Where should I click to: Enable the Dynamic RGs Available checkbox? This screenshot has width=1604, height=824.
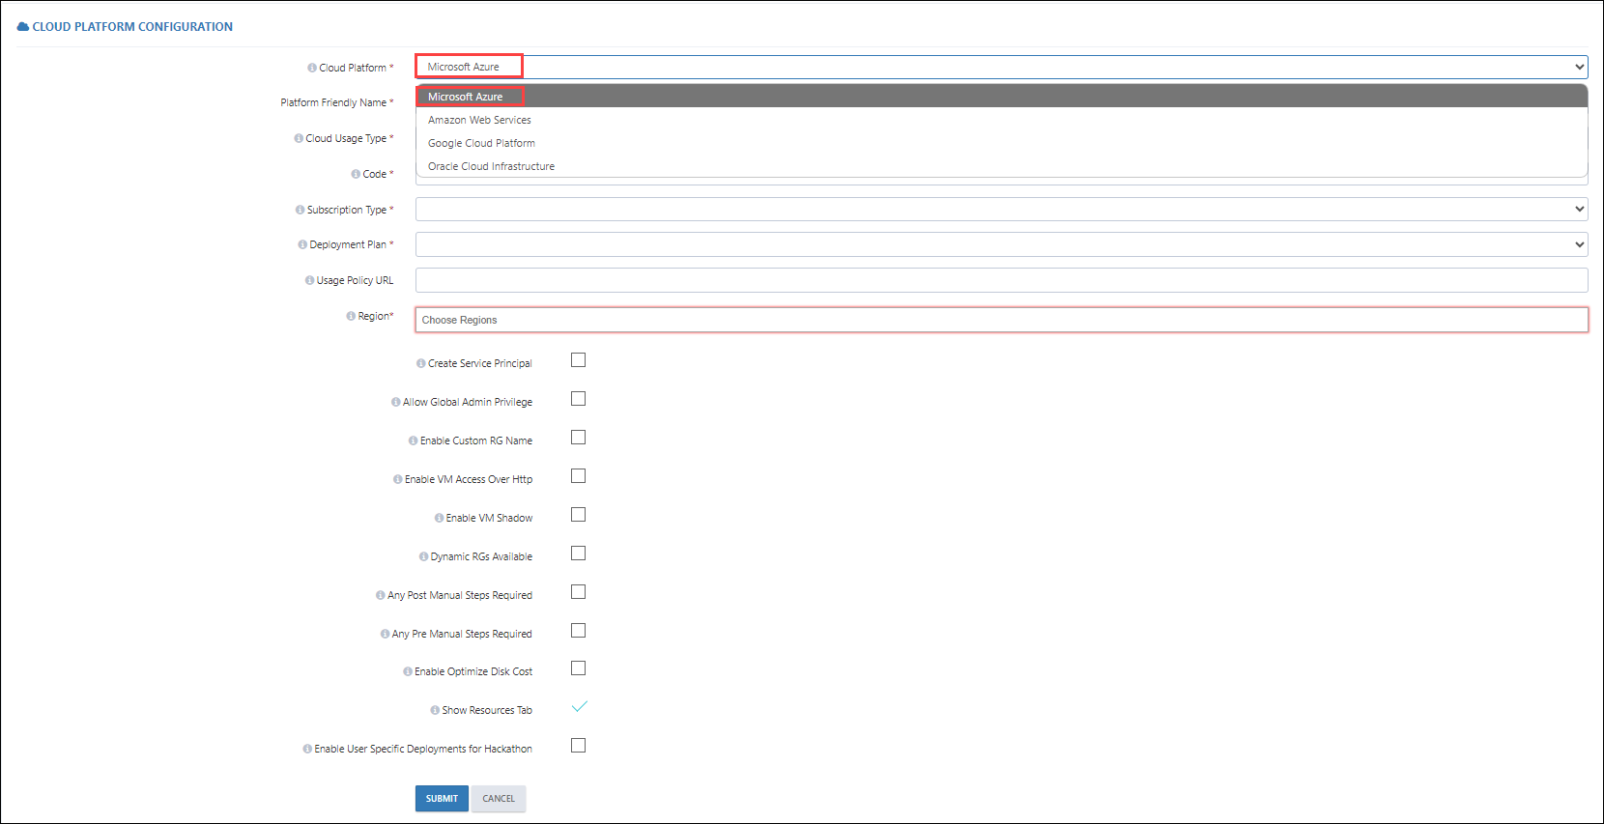[578, 554]
